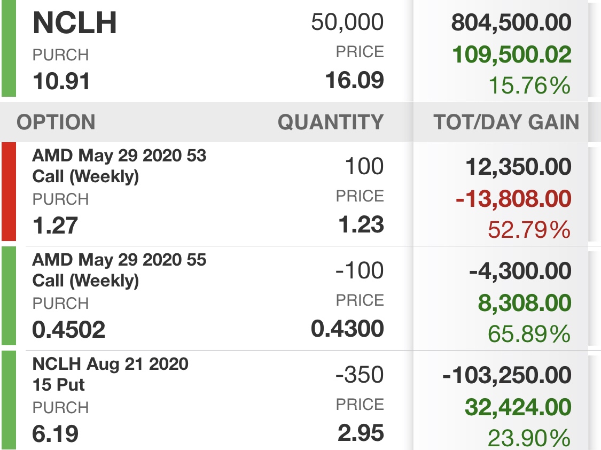Select the -103,250.00 market value
The image size is (601, 450).
tap(507, 375)
